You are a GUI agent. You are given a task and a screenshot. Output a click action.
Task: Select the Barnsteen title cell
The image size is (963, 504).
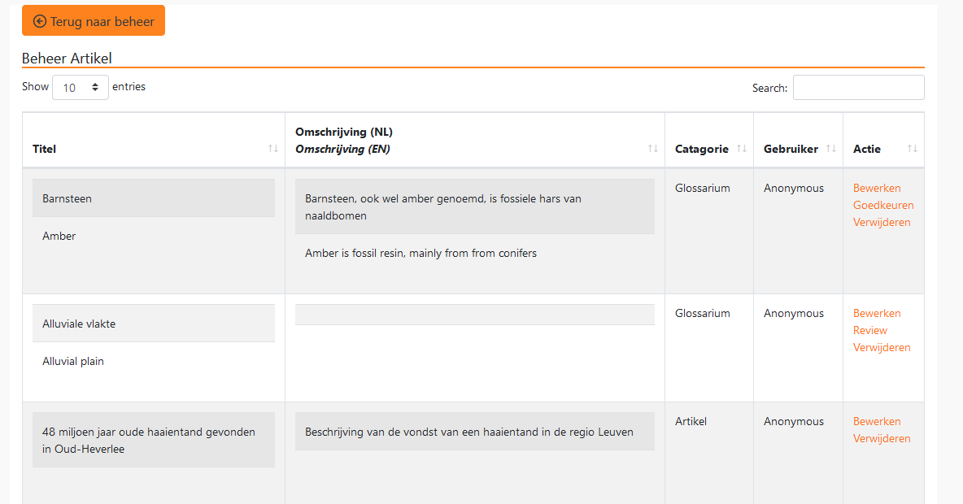point(153,198)
